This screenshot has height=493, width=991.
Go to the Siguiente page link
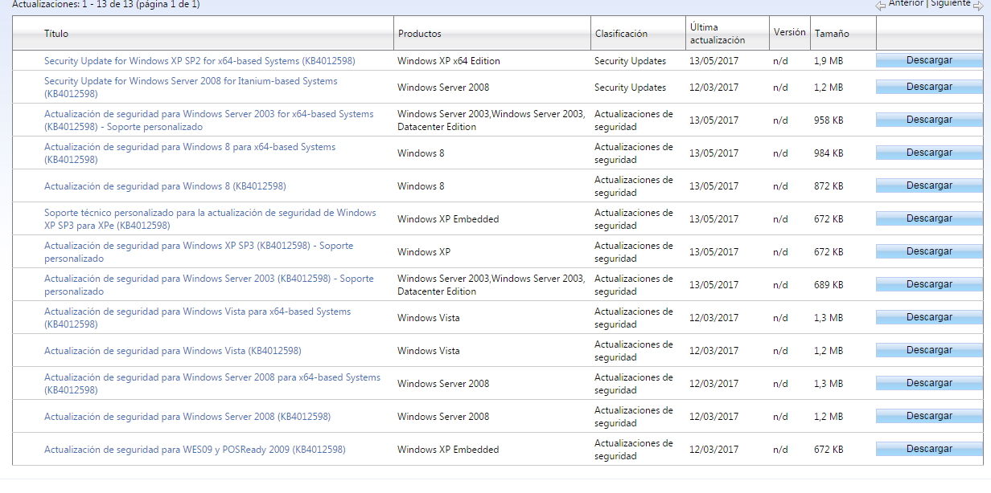coord(950,3)
